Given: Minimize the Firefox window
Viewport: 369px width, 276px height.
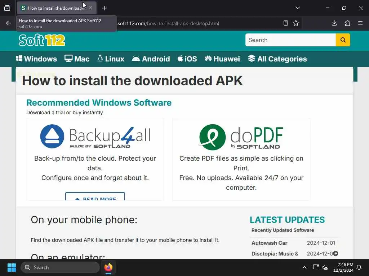Looking at the screenshot, I should pyautogui.click(x=327, y=8).
